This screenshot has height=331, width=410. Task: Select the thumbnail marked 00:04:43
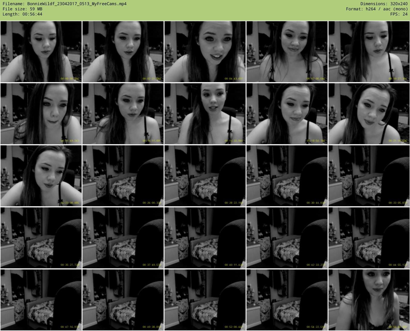pyautogui.click(x=205, y=52)
